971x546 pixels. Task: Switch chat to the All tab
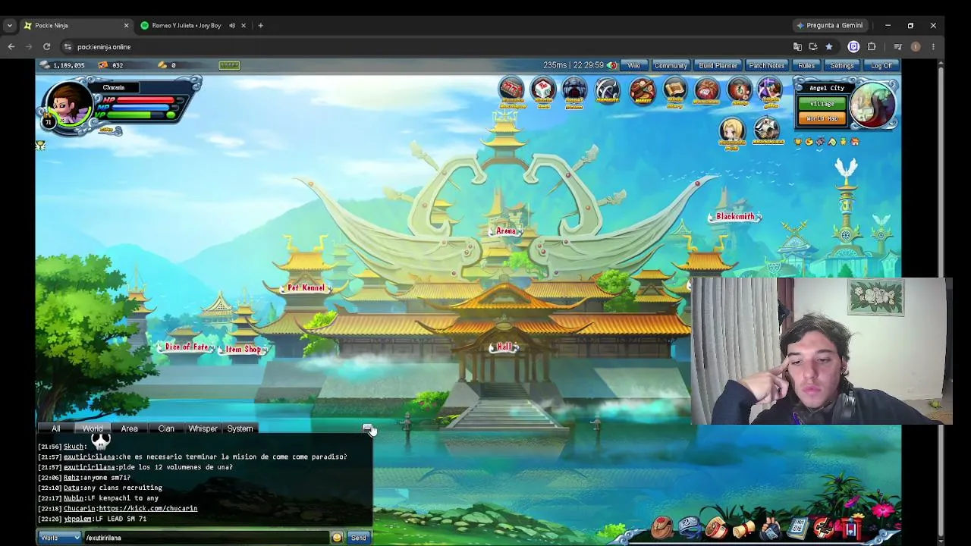pos(55,428)
